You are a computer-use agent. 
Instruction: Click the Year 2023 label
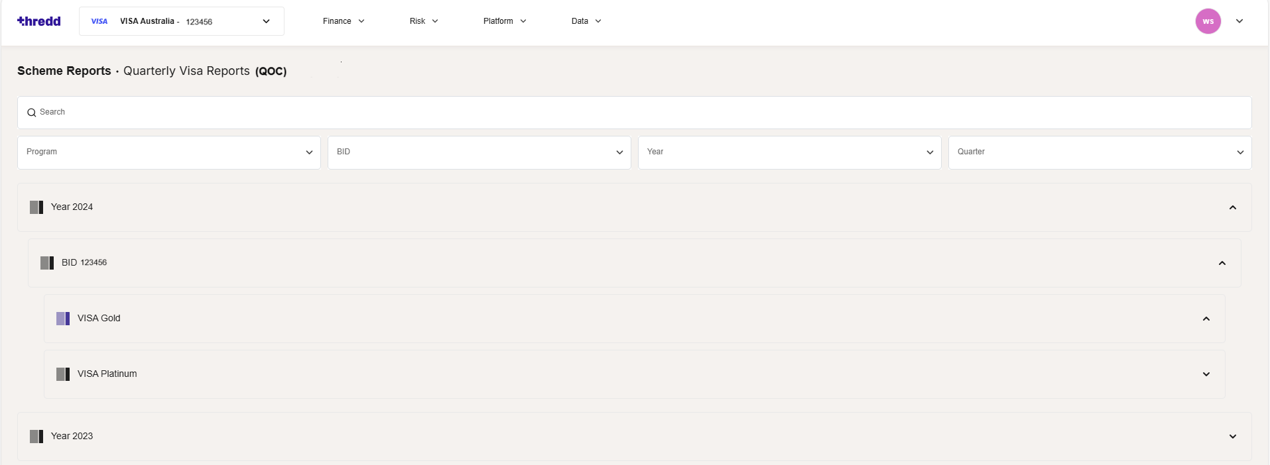[72, 437]
